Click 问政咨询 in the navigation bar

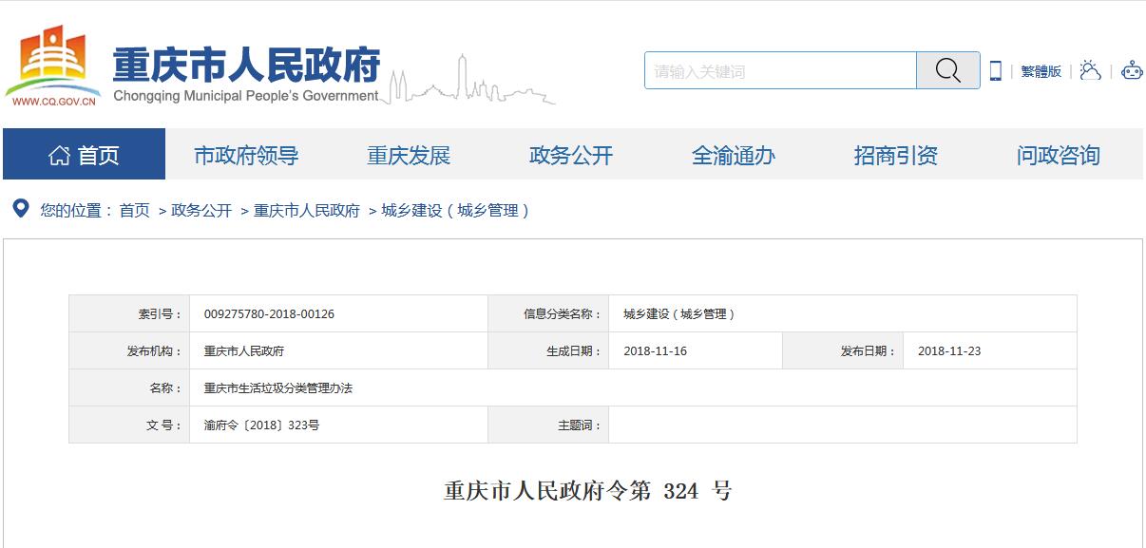point(1058,155)
